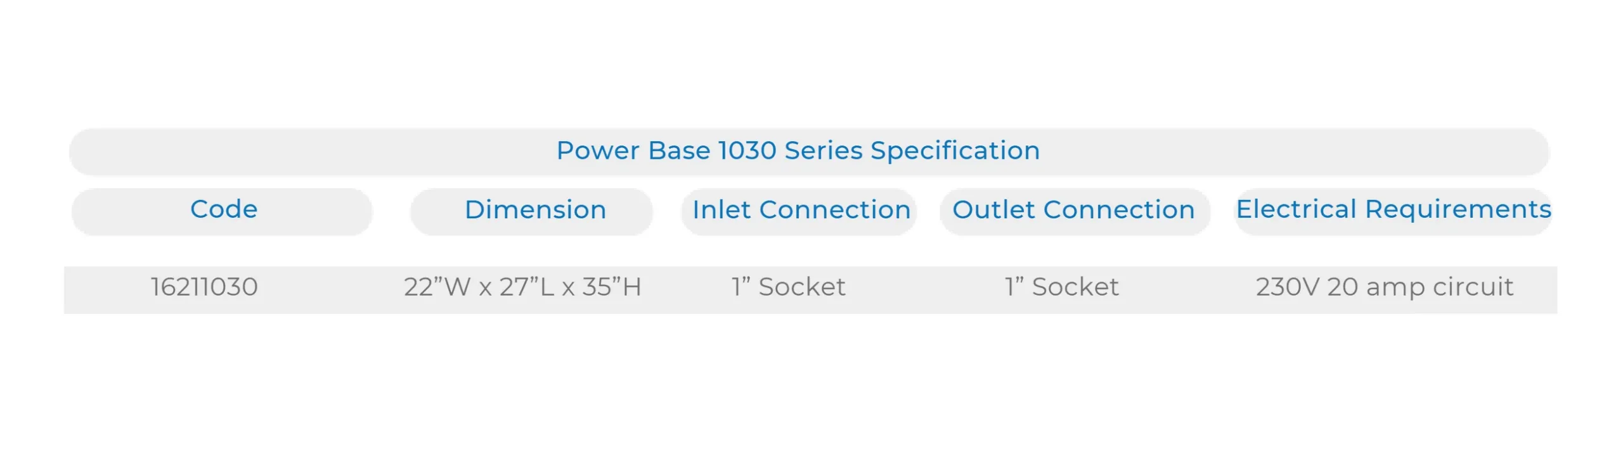Viewport: 1623px width, 462px height.
Task: Click the Outlet Connection header pill
Action: (x=1073, y=210)
